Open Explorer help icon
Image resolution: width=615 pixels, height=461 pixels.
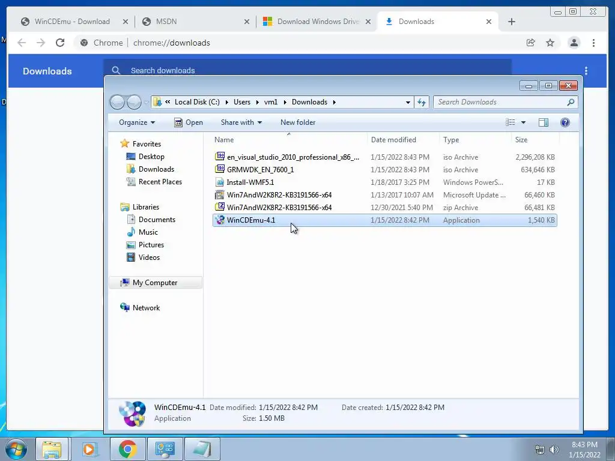[565, 122]
